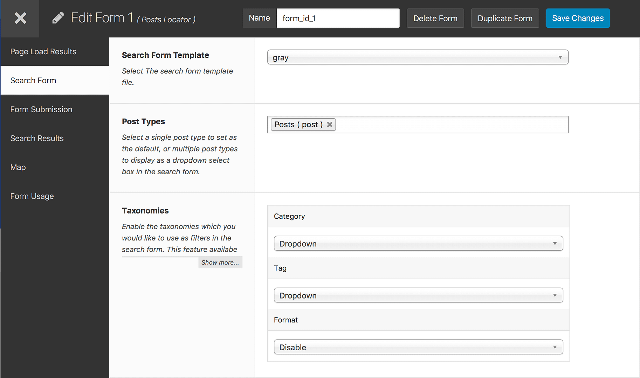Image resolution: width=640 pixels, height=378 pixels.
Task: Change the Format taxonomy Disable dropdown
Action: [418, 347]
